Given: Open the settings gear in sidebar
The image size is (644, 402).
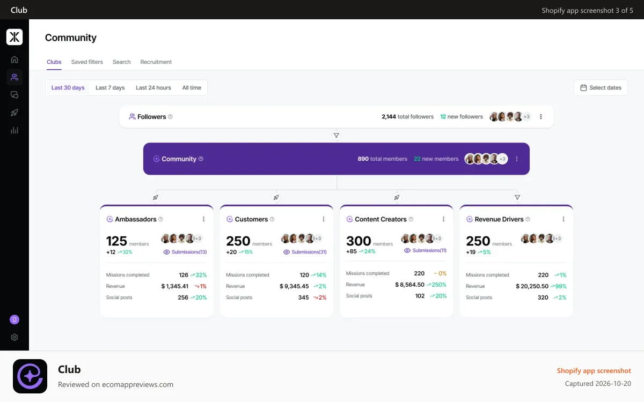Looking at the screenshot, I should coord(14,337).
